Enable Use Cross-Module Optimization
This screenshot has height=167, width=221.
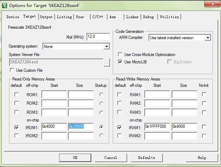click(120, 54)
